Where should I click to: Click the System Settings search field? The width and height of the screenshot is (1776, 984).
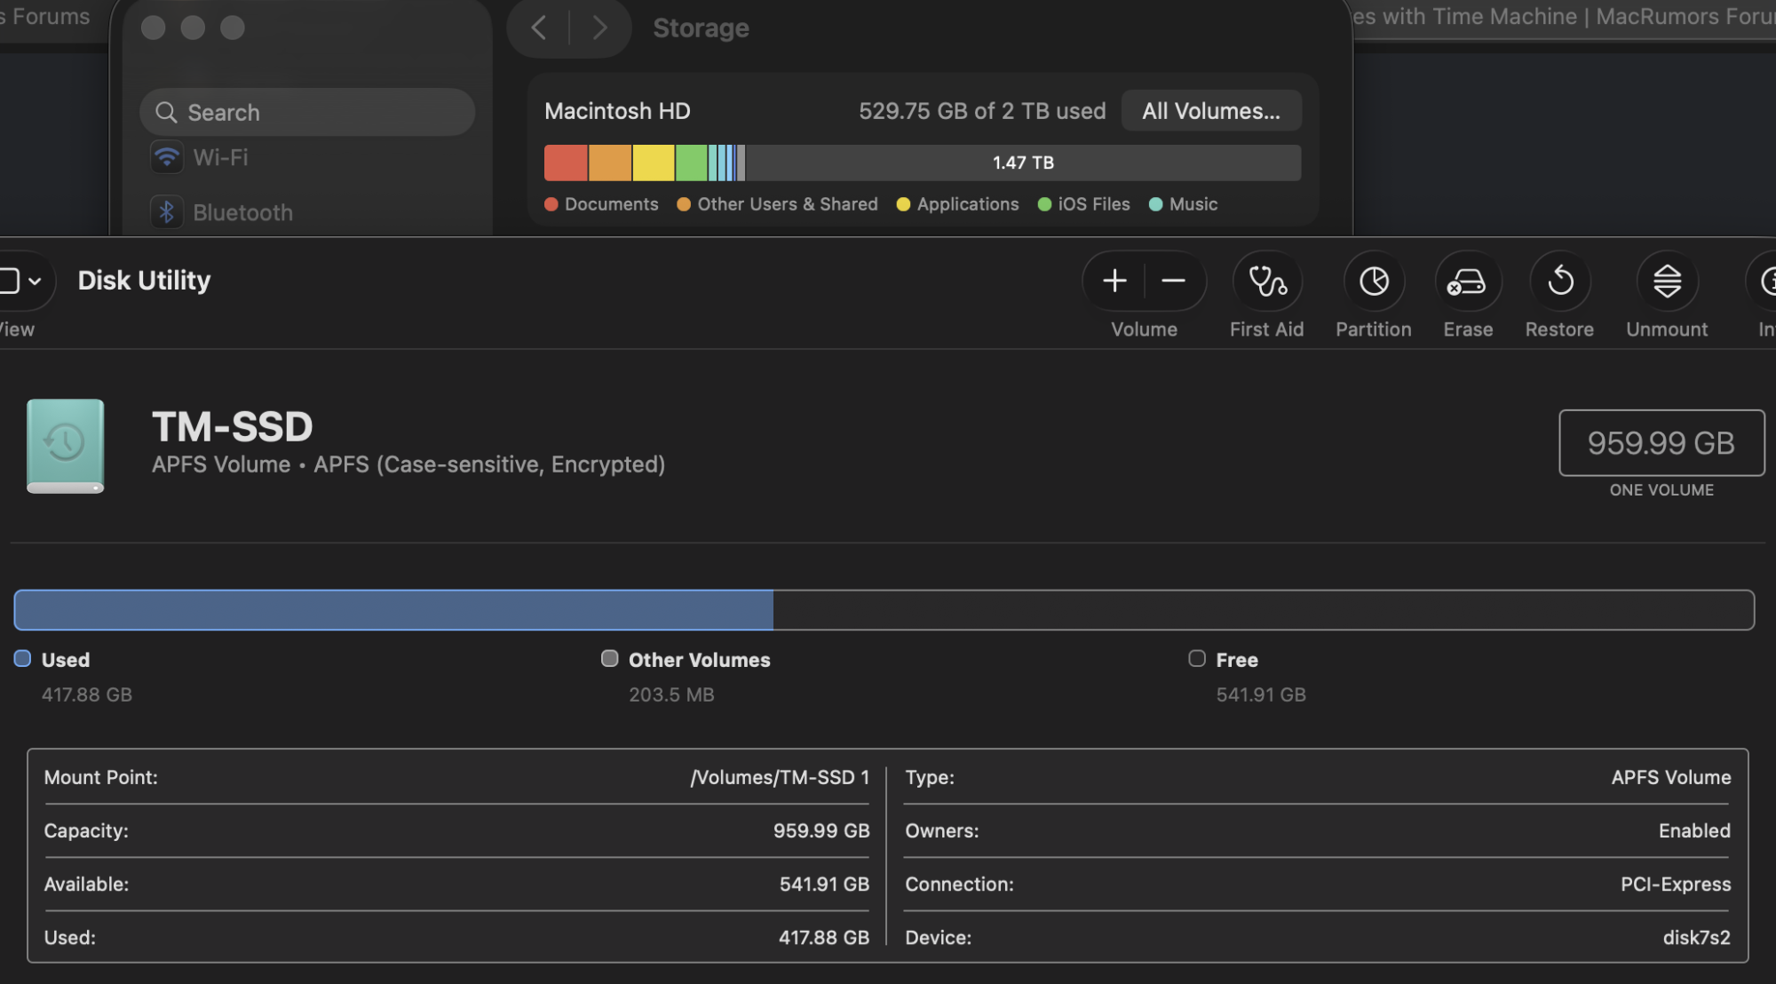pos(306,112)
